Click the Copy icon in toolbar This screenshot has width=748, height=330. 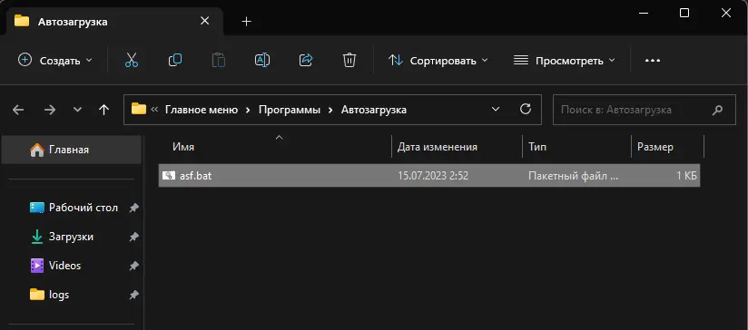(x=175, y=60)
